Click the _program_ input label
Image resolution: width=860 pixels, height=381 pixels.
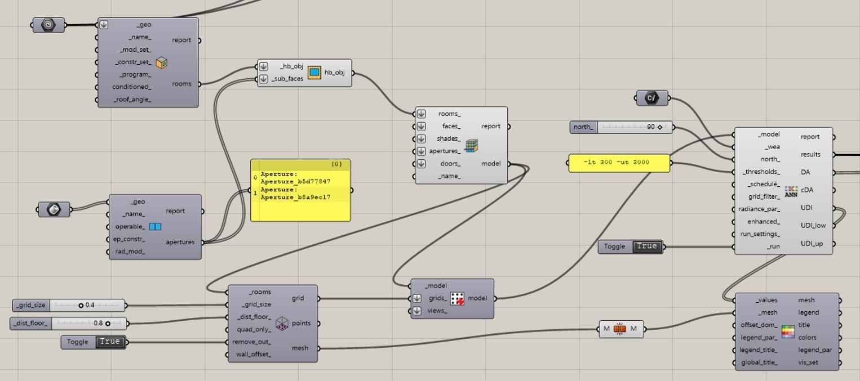(135, 74)
